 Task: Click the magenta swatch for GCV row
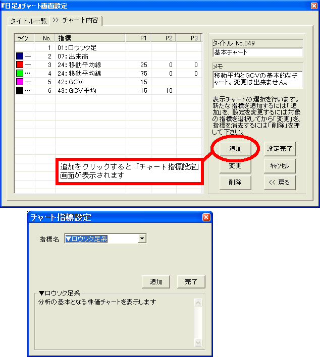(x=20, y=82)
